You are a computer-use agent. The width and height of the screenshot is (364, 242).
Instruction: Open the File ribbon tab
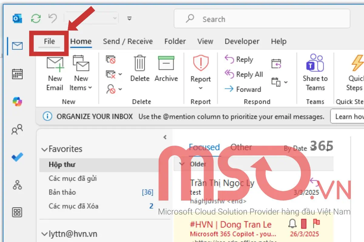point(49,41)
